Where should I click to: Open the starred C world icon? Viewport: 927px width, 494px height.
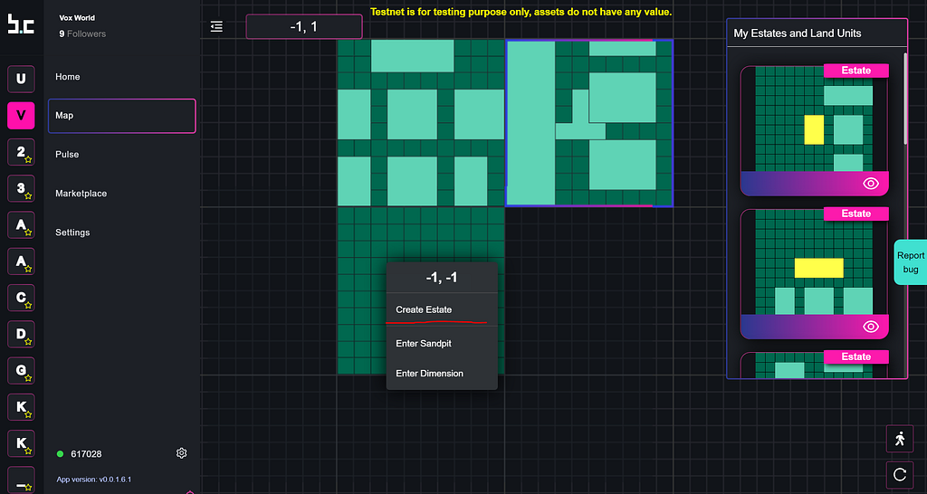click(x=21, y=298)
